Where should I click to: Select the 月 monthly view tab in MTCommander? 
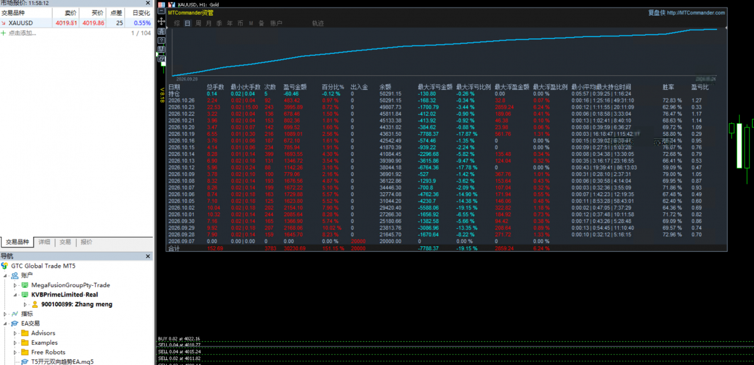point(209,23)
